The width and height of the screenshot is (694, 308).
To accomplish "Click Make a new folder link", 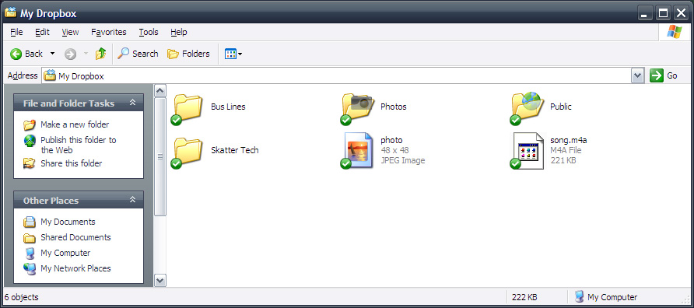I will tap(75, 124).
